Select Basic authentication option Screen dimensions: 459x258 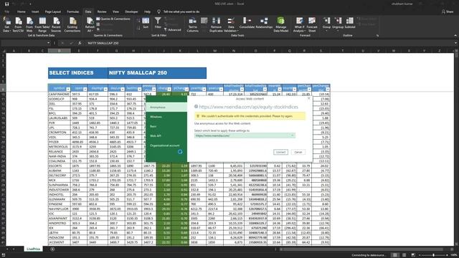pos(166,126)
